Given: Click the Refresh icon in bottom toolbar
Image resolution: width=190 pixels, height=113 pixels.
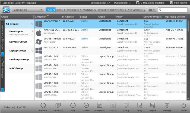Looking at the screenshot, I should tap(43, 105).
